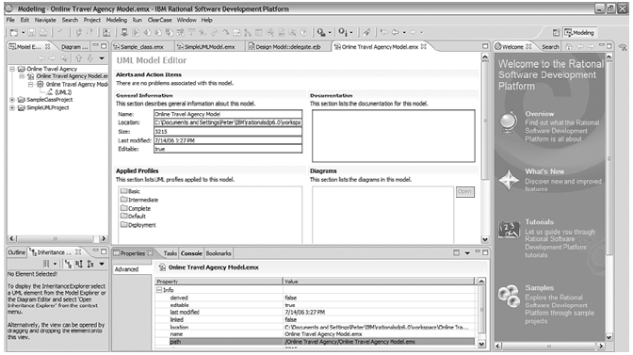The image size is (633, 355).
Task: Open the Tutorials link in Welcome
Action: 540,222
